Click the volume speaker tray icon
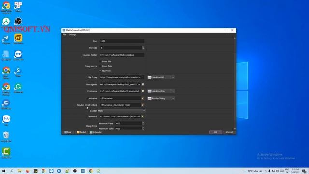309x174 pixels. point(277,171)
